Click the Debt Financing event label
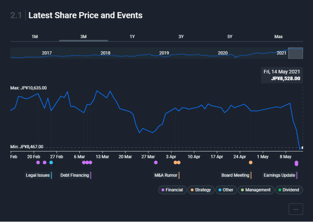Image resolution: width=313 pixels, height=222 pixels. pyautogui.click(x=75, y=175)
